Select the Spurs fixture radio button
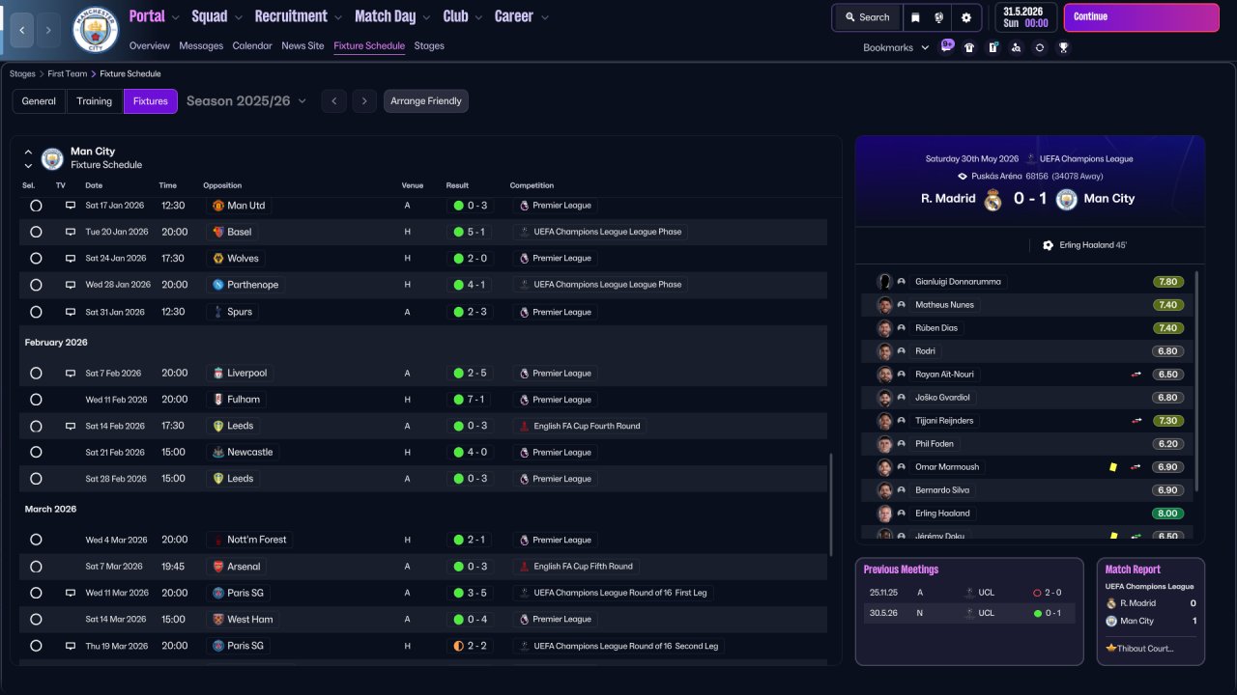The image size is (1237, 695). [36, 312]
